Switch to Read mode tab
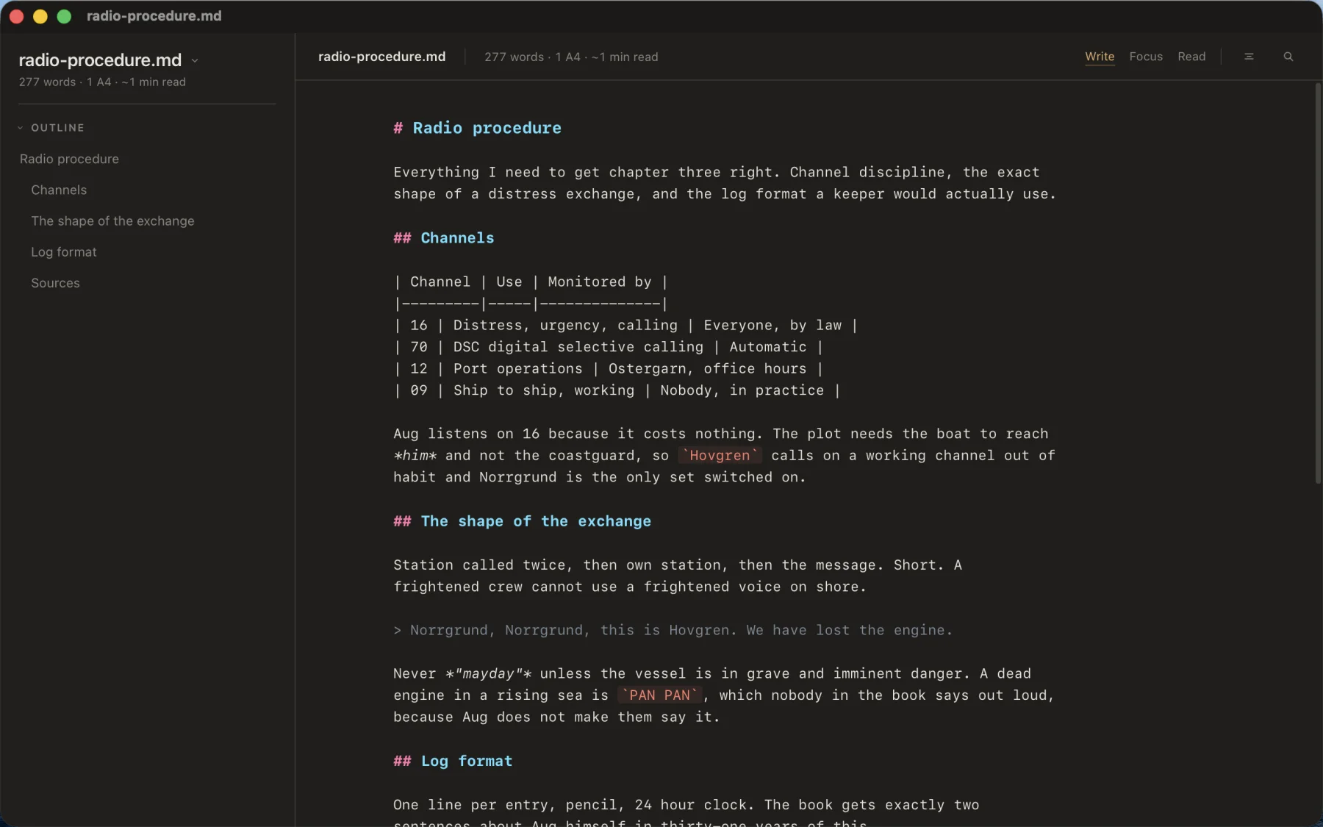Viewport: 1323px width, 827px height. pos(1191,57)
